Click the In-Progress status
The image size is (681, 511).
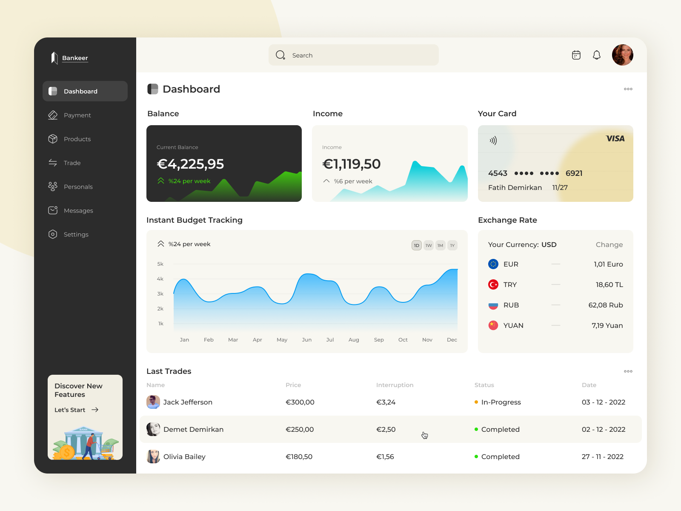(x=498, y=402)
